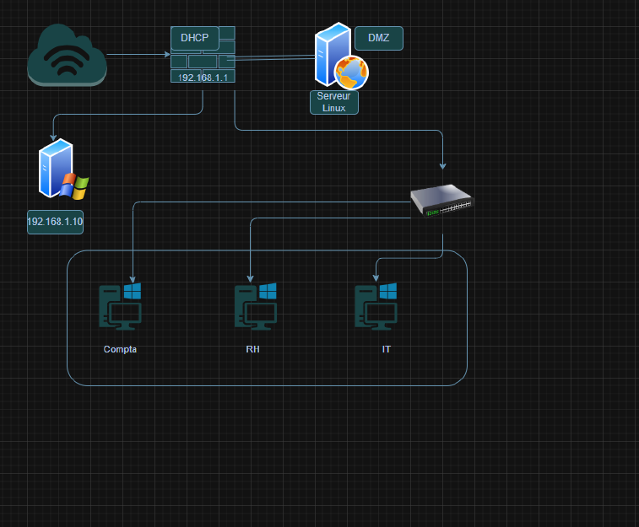
Task: Select the RH workstation icon
Action: pyautogui.click(x=255, y=306)
